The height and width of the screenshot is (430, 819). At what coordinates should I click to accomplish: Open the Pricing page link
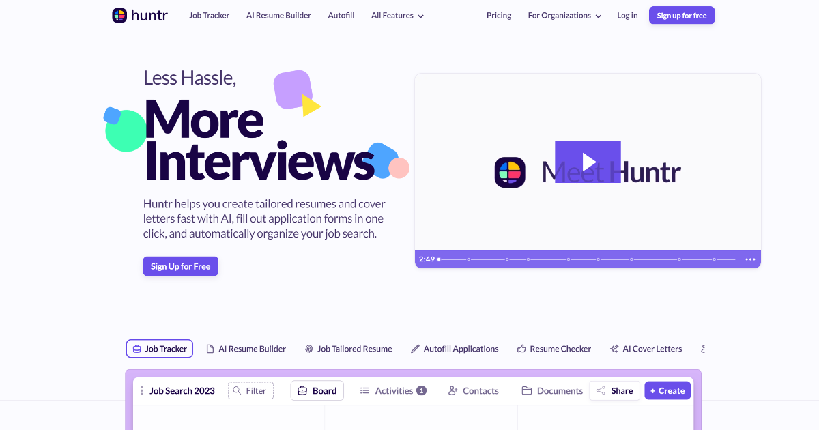[x=499, y=15]
